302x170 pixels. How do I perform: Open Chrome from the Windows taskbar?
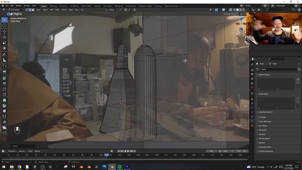click(x=19, y=167)
